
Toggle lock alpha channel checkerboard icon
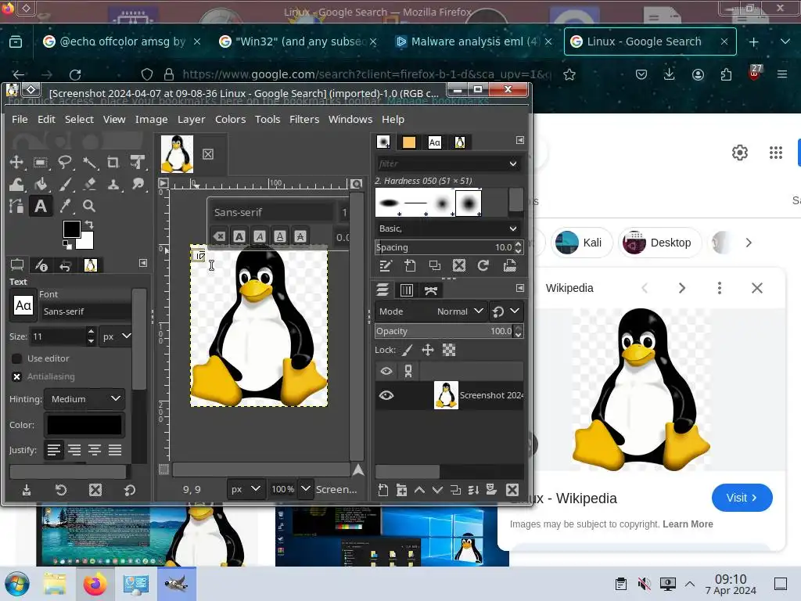(x=448, y=350)
